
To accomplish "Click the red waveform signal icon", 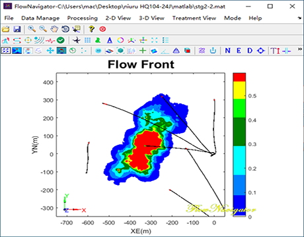I will 50,40.
